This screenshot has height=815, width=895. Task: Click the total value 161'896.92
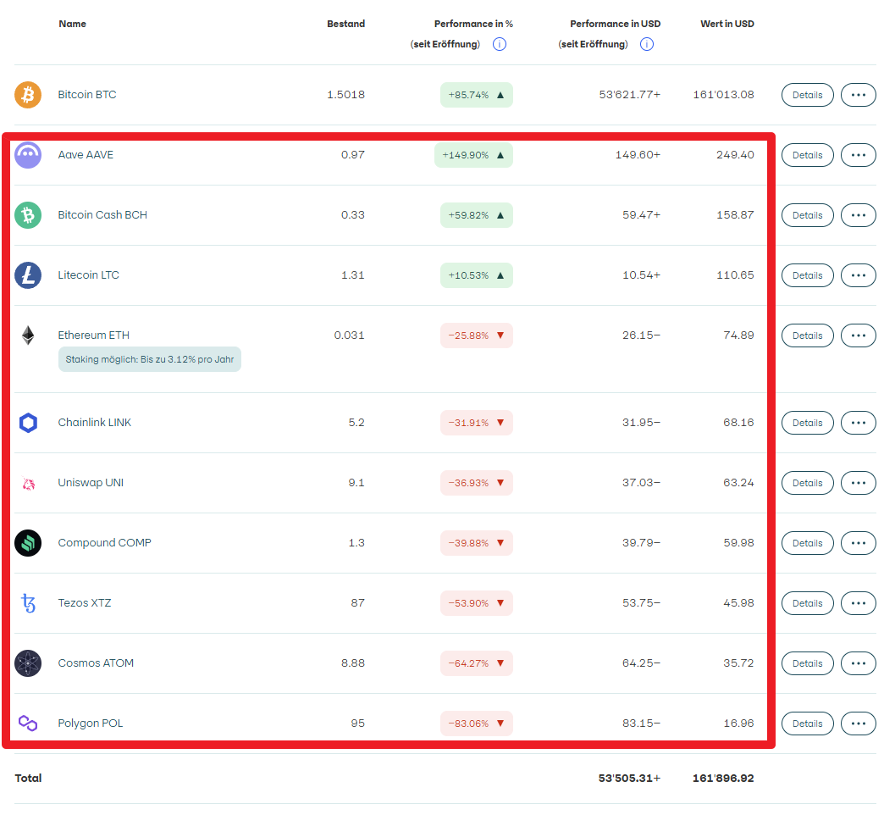pyautogui.click(x=723, y=779)
